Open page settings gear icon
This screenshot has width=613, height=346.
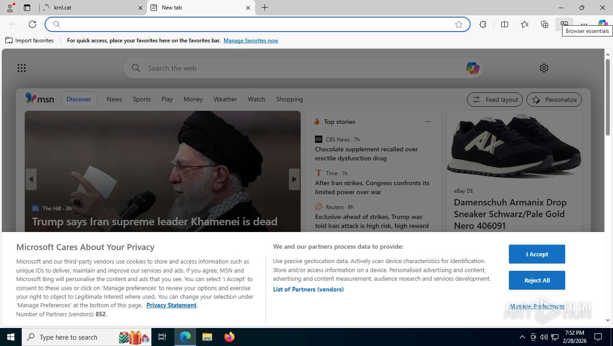click(544, 68)
